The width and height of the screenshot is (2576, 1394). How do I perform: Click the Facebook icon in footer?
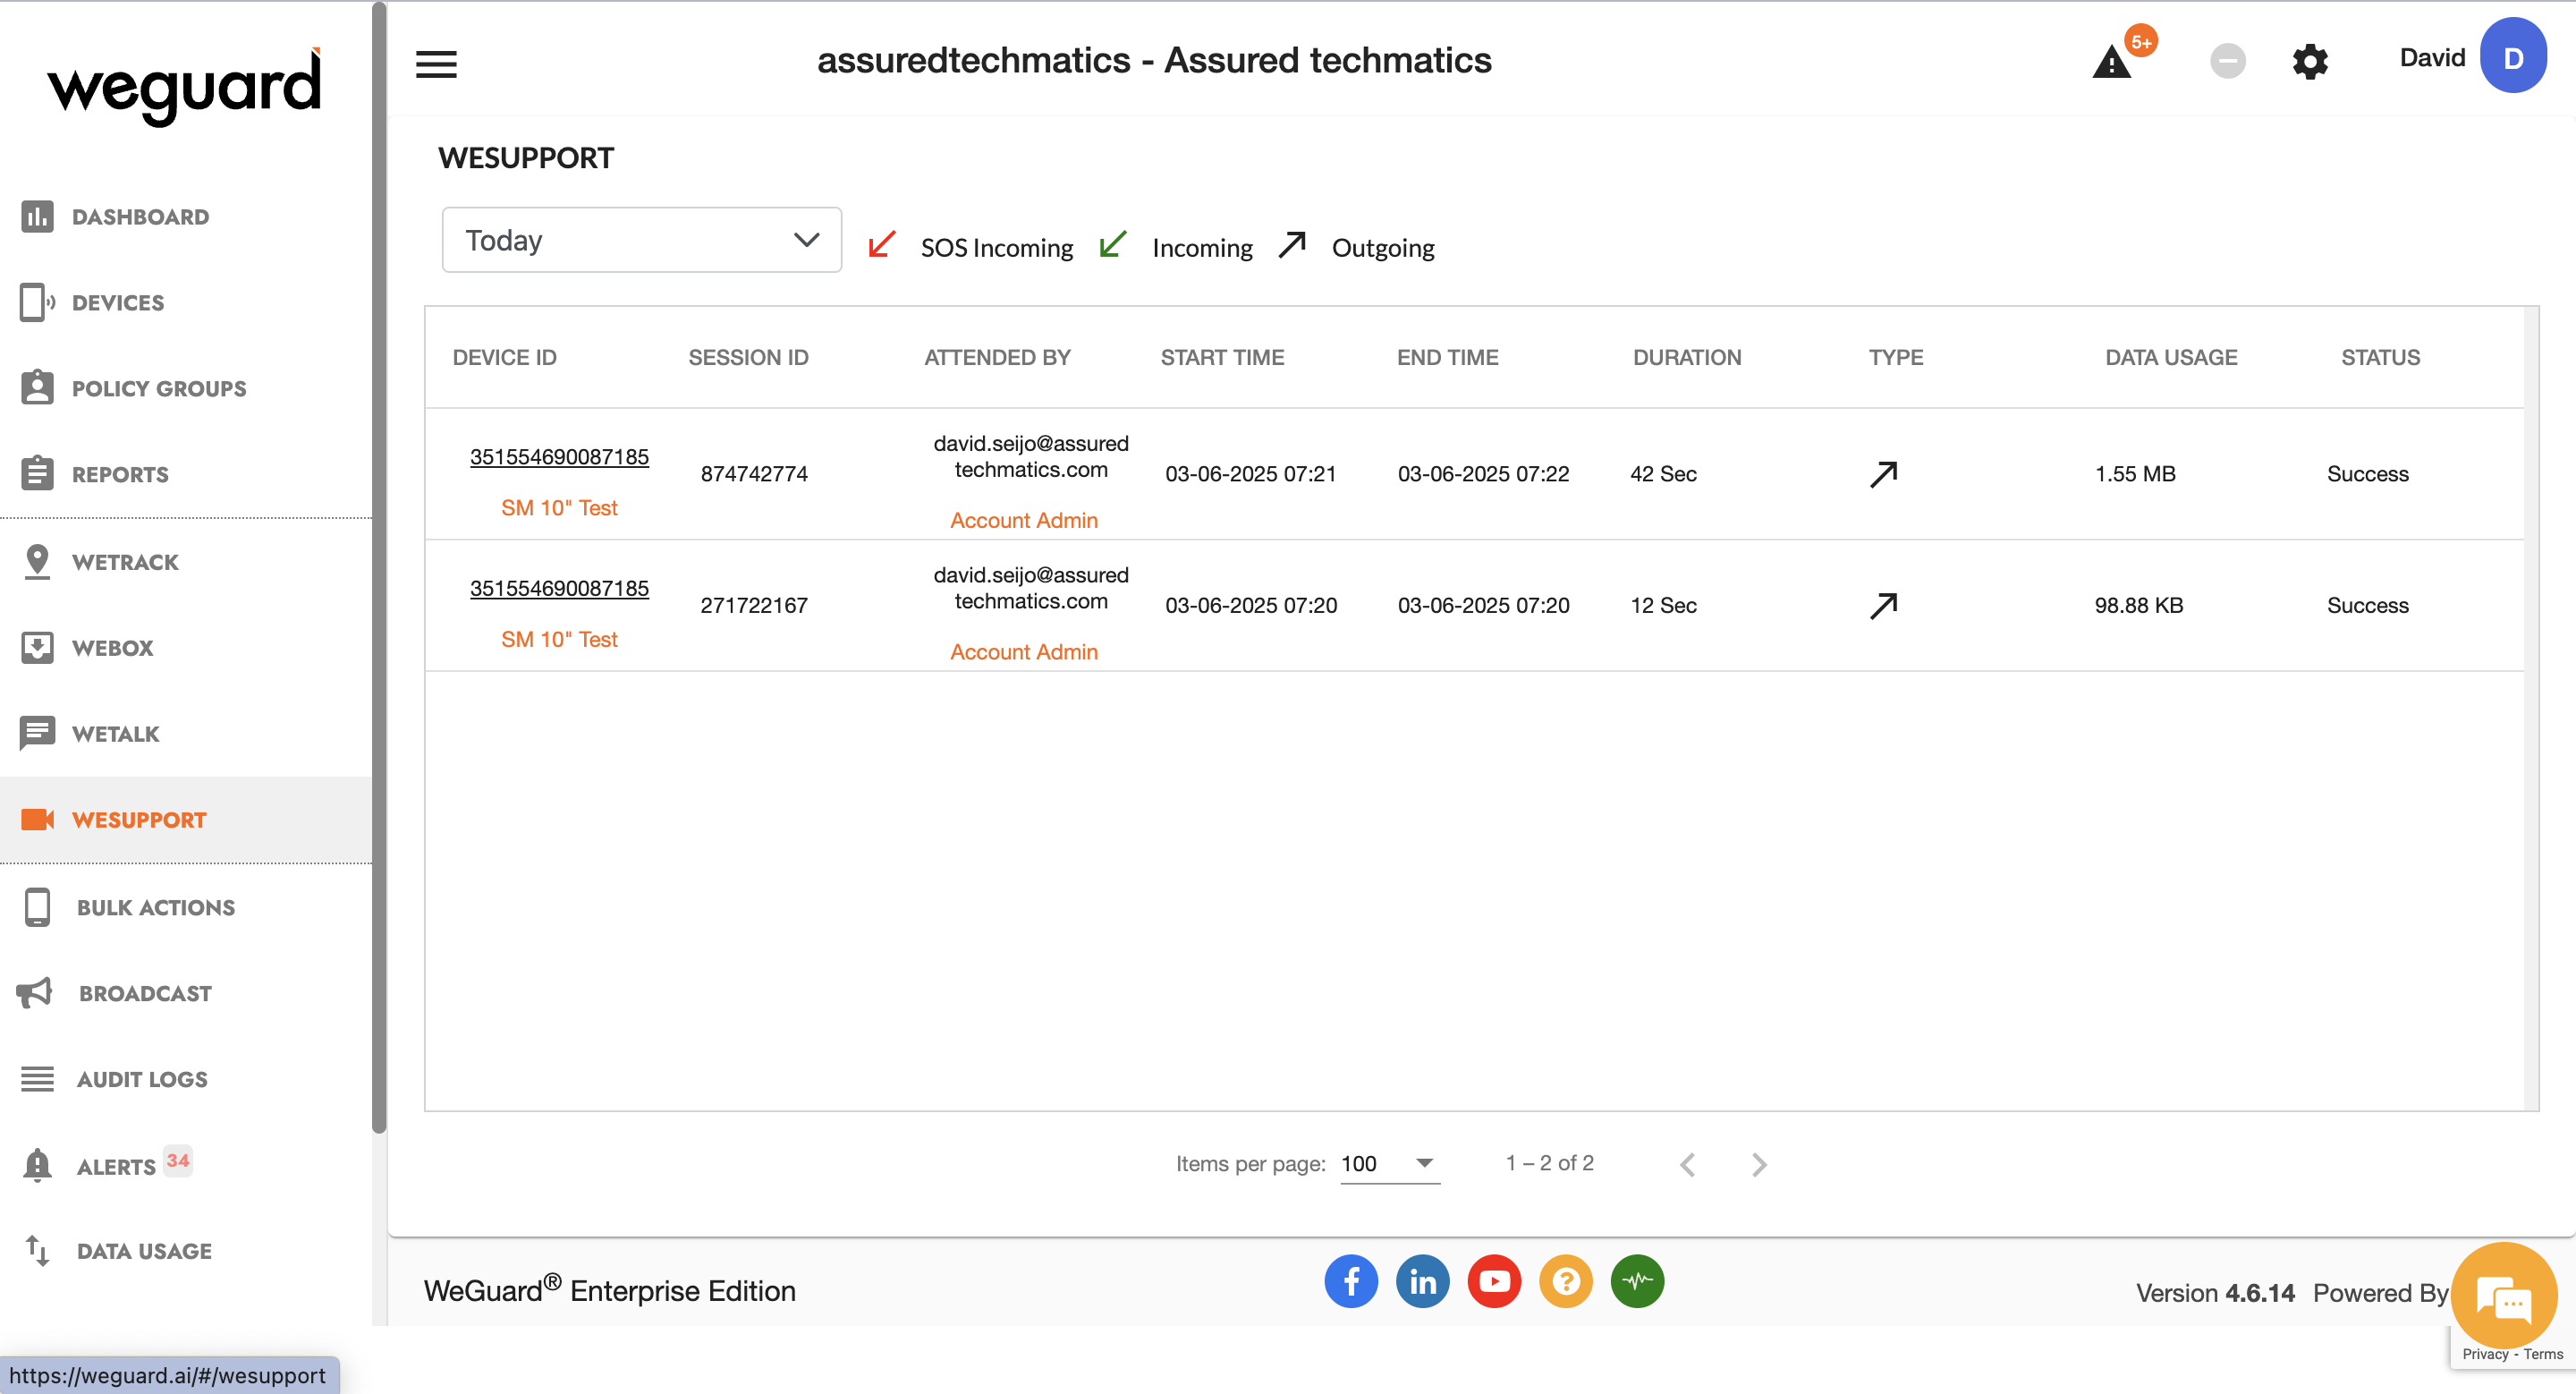click(1351, 1281)
